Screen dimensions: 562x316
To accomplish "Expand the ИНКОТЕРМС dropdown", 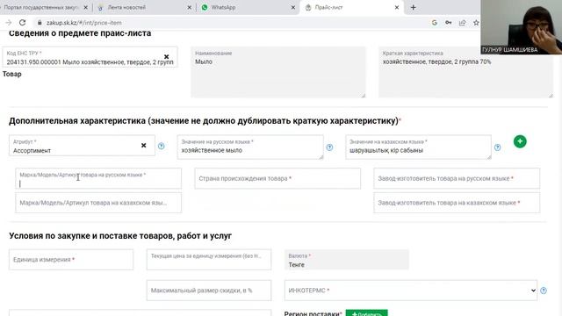I will point(411,291).
